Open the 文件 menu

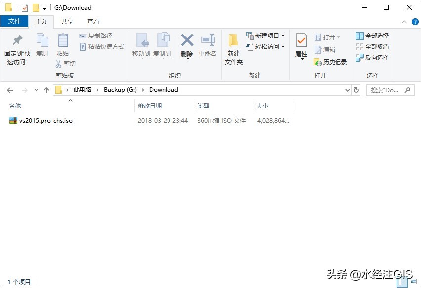[15, 21]
